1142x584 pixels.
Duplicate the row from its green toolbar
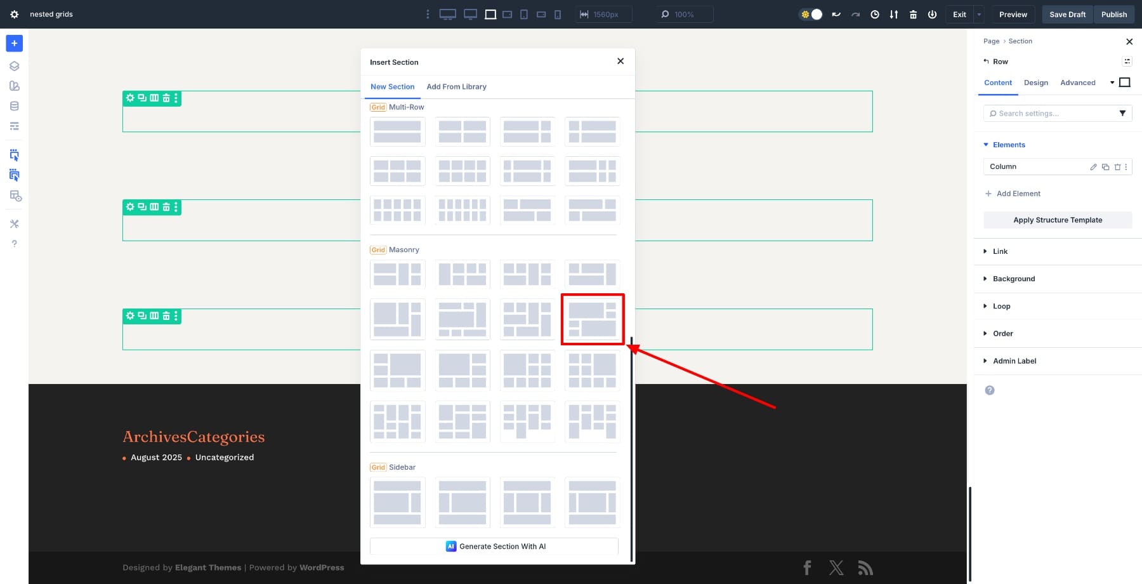[x=142, y=98]
